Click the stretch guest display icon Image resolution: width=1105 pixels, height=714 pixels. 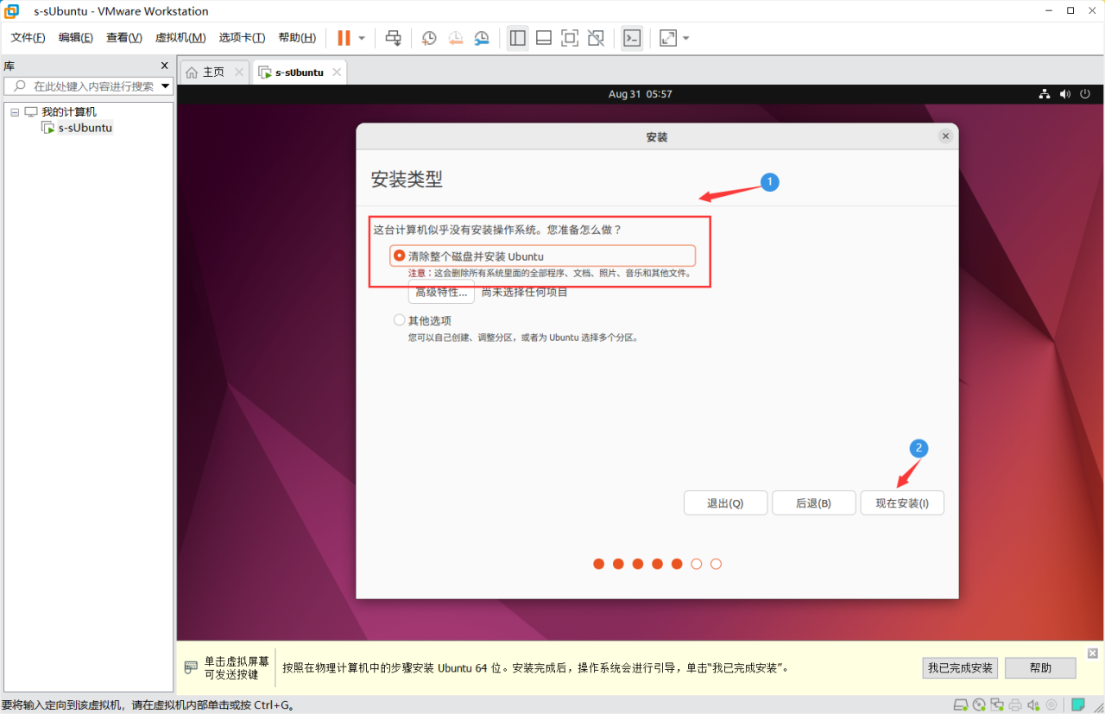[x=668, y=38]
